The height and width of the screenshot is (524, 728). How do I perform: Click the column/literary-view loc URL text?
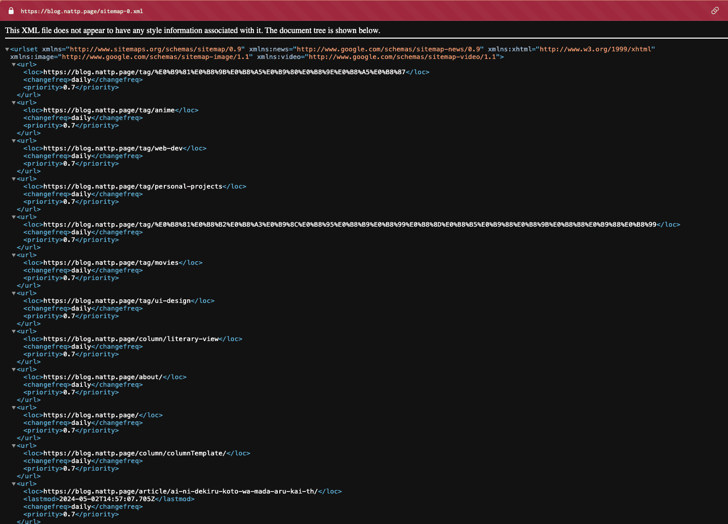(131, 339)
